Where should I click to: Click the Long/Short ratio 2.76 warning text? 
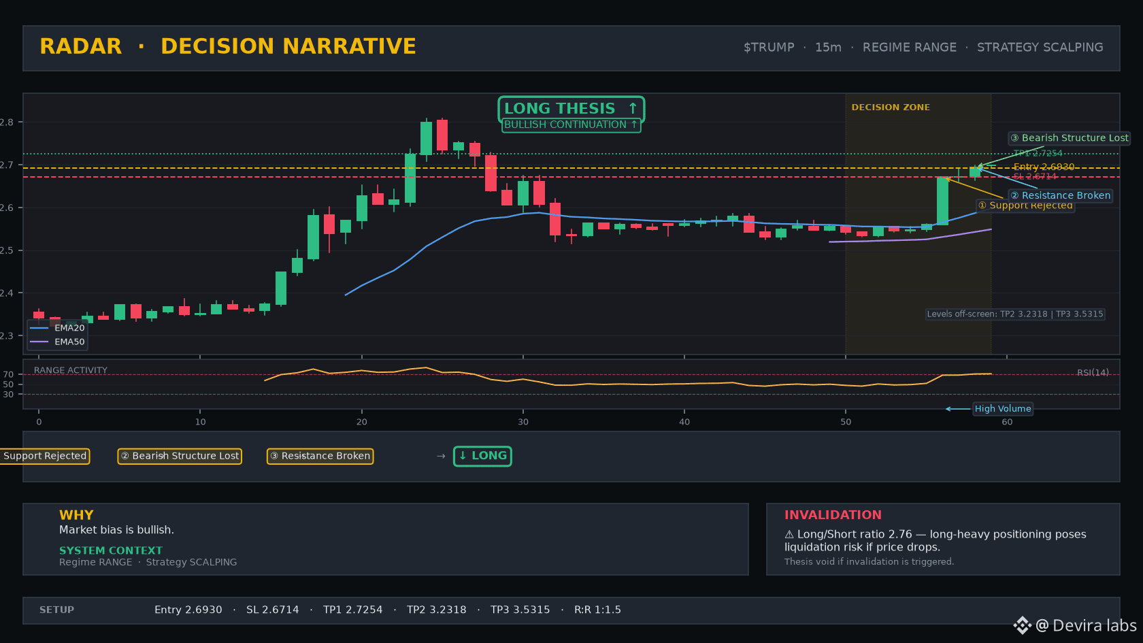pos(935,541)
